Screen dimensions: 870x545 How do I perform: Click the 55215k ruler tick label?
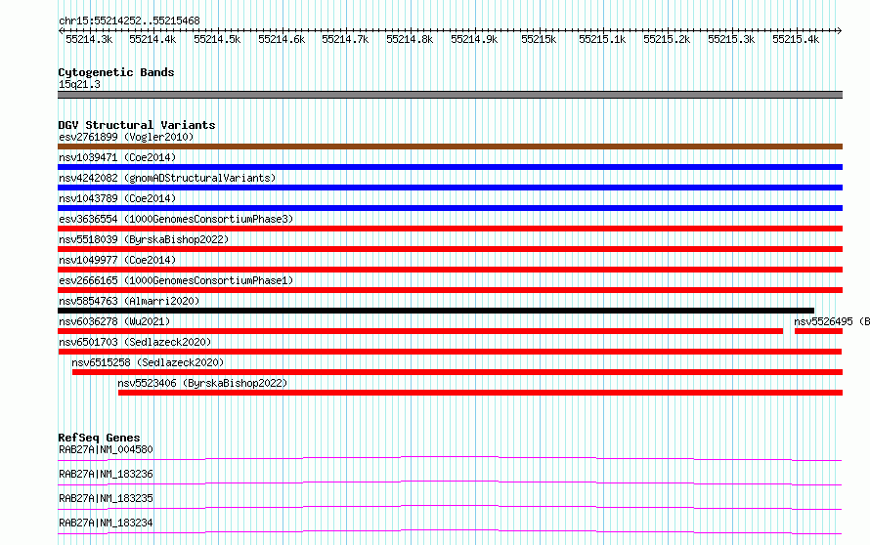click(539, 39)
